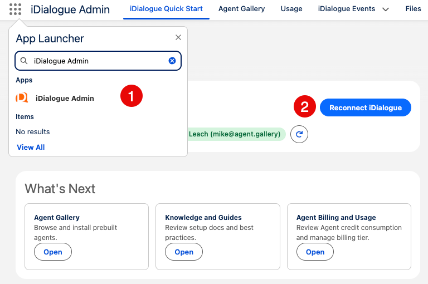
Task: Open the App Launcher waffle icon
Action: pyautogui.click(x=16, y=9)
